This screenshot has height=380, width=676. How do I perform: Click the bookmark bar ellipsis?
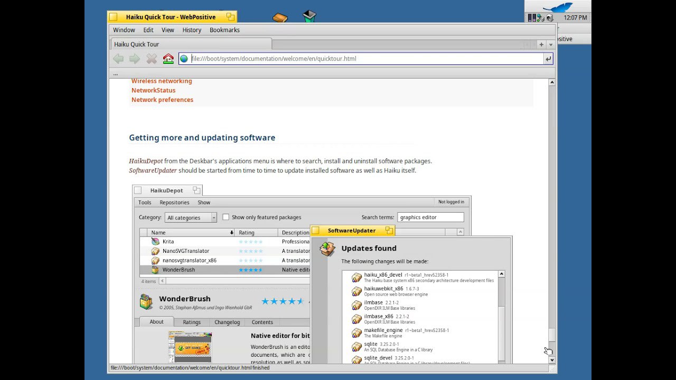(x=115, y=73)
